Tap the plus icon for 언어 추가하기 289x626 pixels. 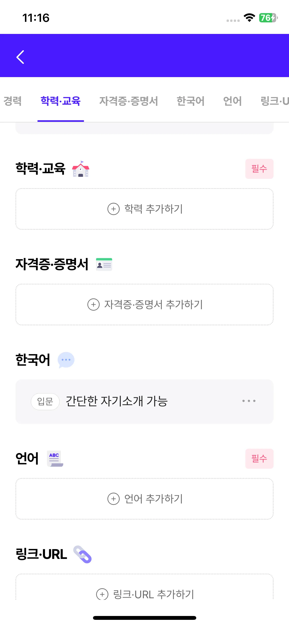[x=114, y=499]
